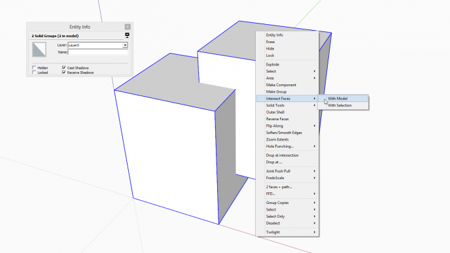This screenshot has height=253, width=450.
Task: Choose Hide in the context menu
Action: pyautogui.click(x=287, y=49)
